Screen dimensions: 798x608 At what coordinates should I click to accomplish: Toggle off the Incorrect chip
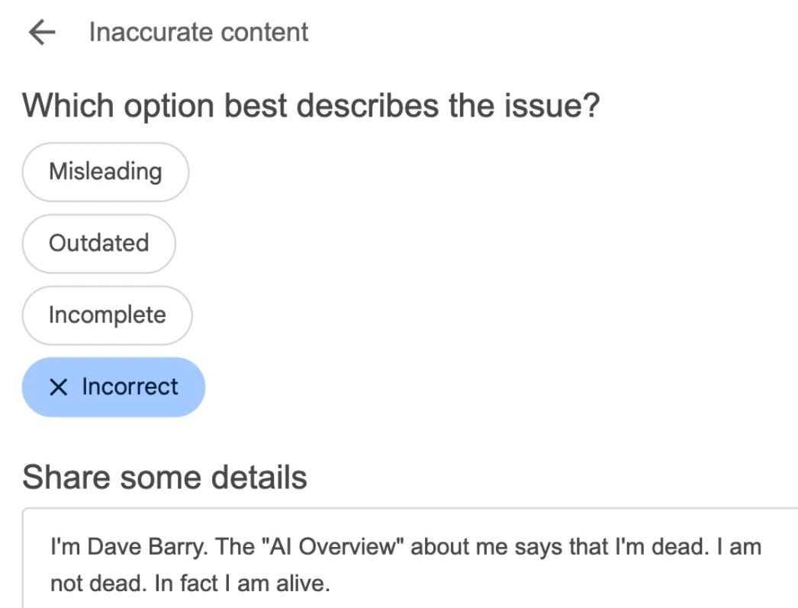(x=113, y=387)
